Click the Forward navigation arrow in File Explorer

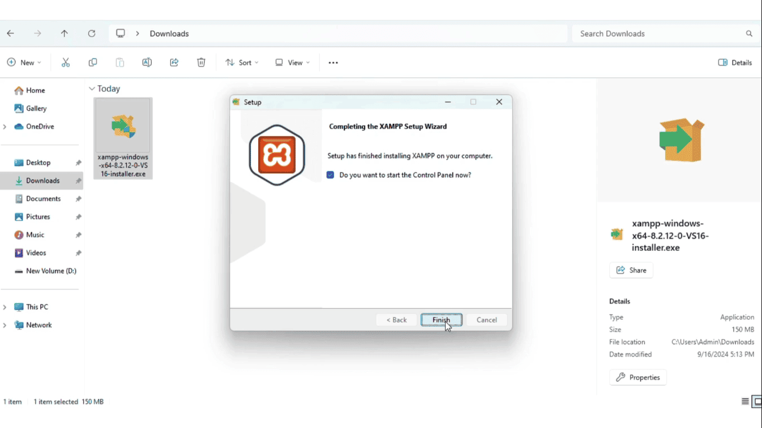click(x=37, y=33)
